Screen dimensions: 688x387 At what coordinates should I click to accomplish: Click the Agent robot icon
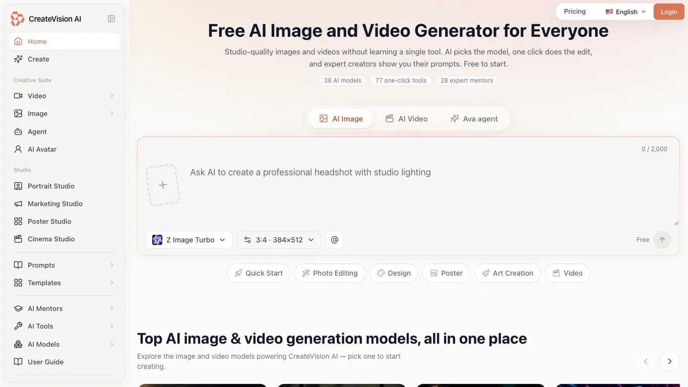coord(18,132)
